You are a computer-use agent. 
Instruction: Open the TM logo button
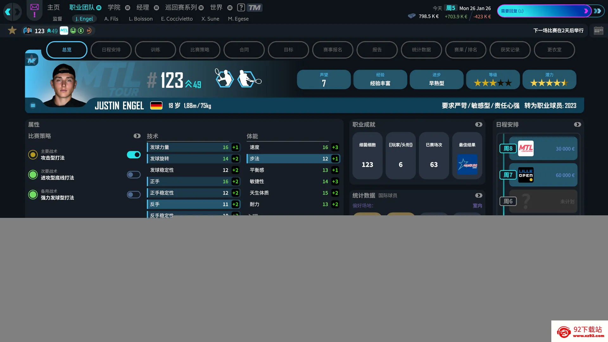tap(254, 7)
